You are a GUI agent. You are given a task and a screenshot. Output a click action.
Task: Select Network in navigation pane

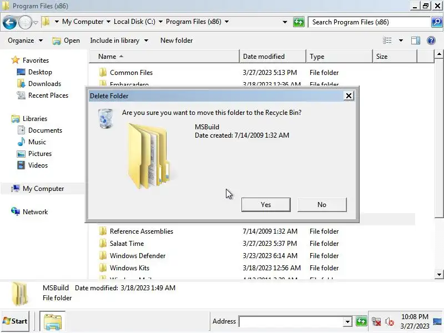[x=35, y=212]
